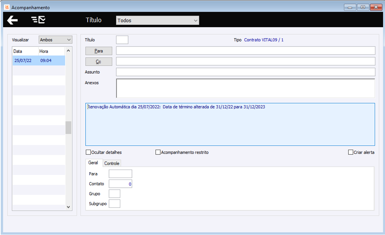
Task: Close the Acompanhamento window
Action: (x=376, y=7)
